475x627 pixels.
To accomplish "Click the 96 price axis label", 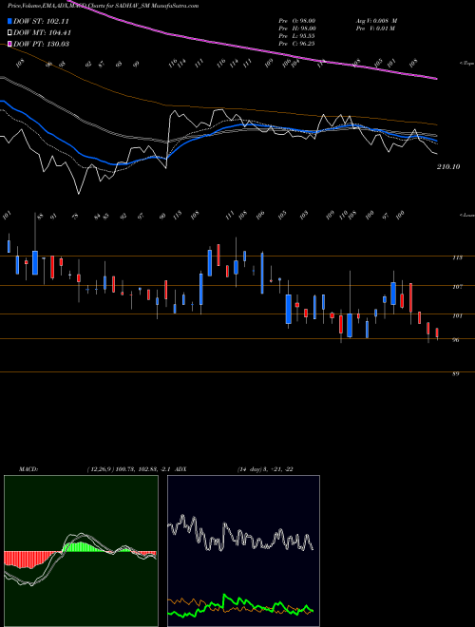I will tap(456, 340).
